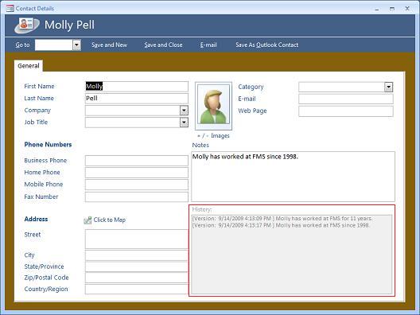This screenshot has width=420, height=315.
Task: Click Save and Close
Action: (x=163, y=45)
